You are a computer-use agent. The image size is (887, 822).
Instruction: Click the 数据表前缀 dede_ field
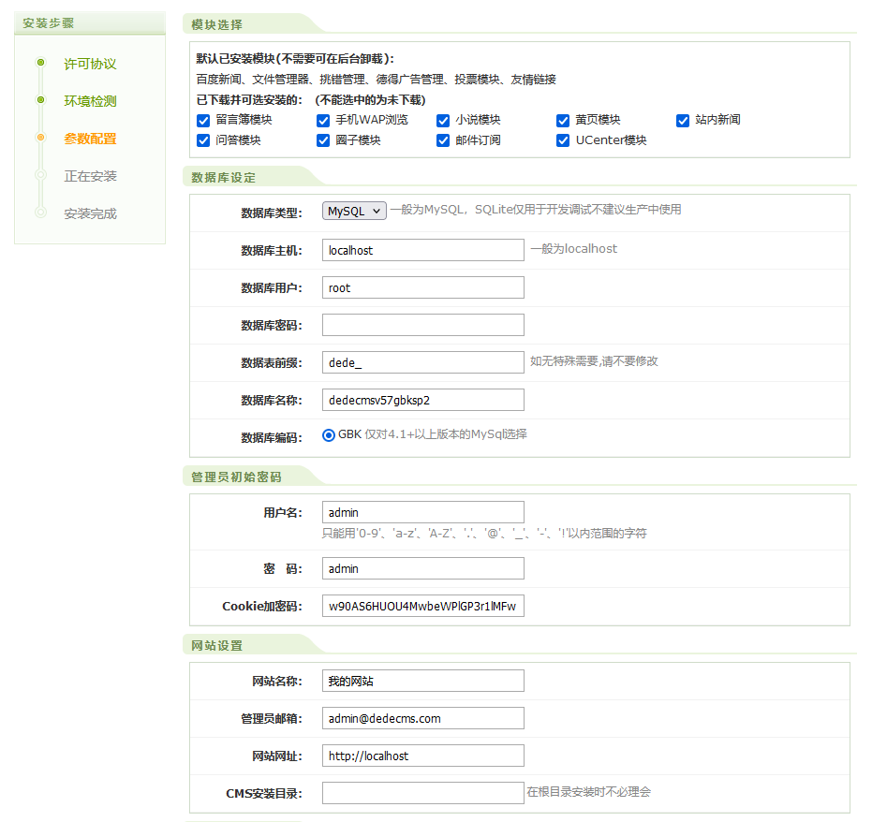click(422, 362)
